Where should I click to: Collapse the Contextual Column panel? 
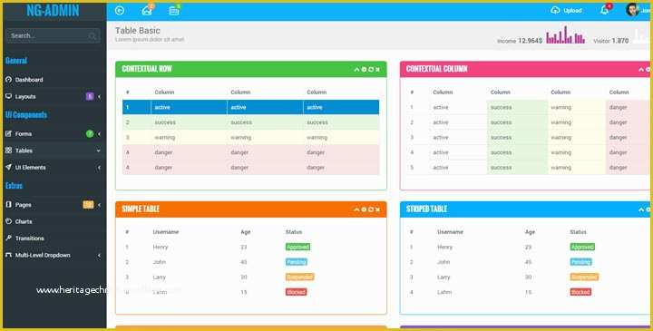coord(641,70)
